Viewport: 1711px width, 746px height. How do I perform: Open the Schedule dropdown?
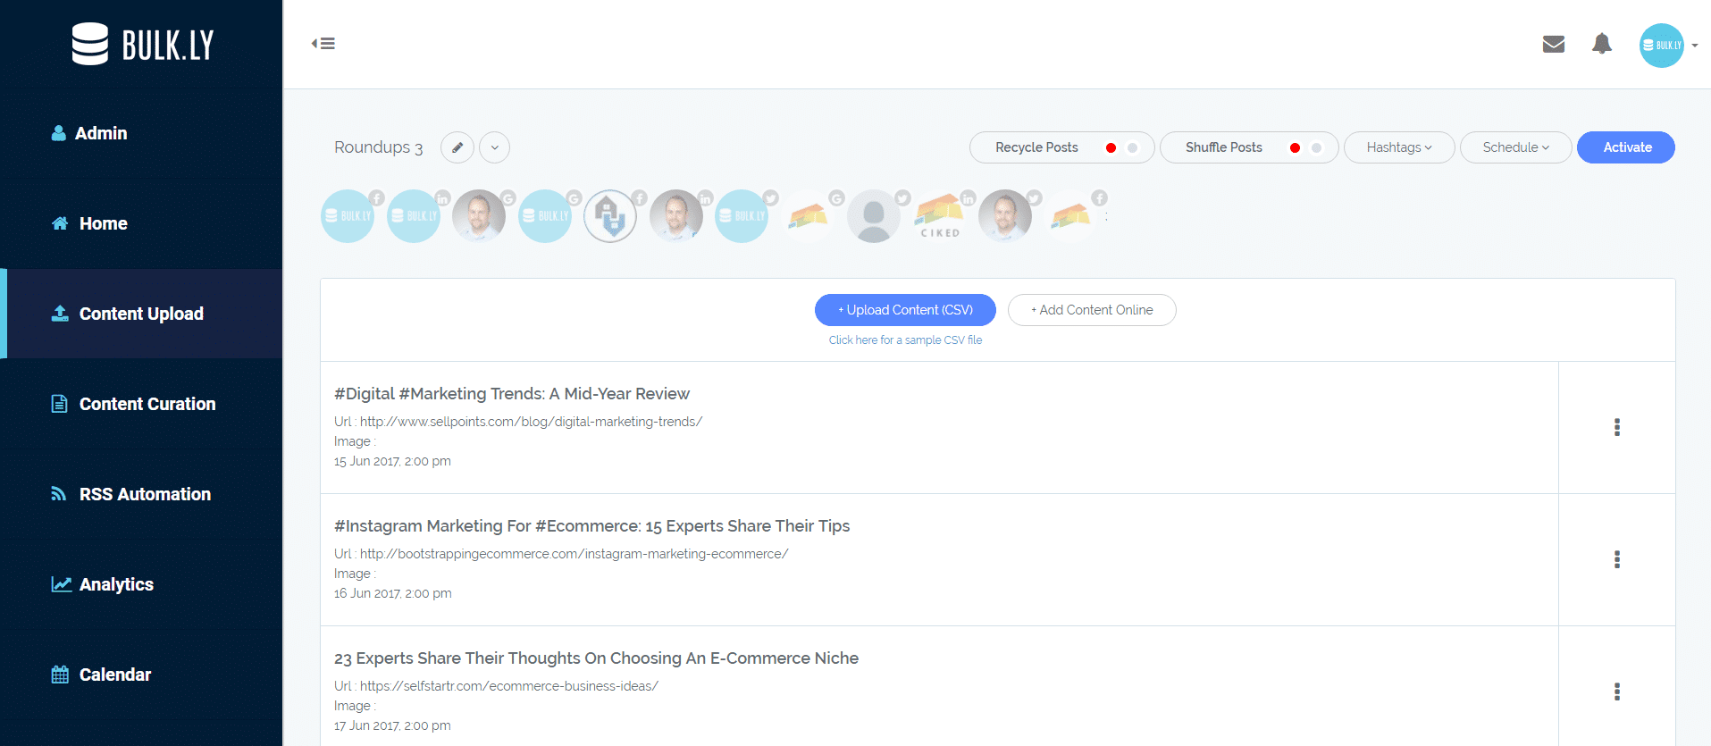pos(1515,147)
